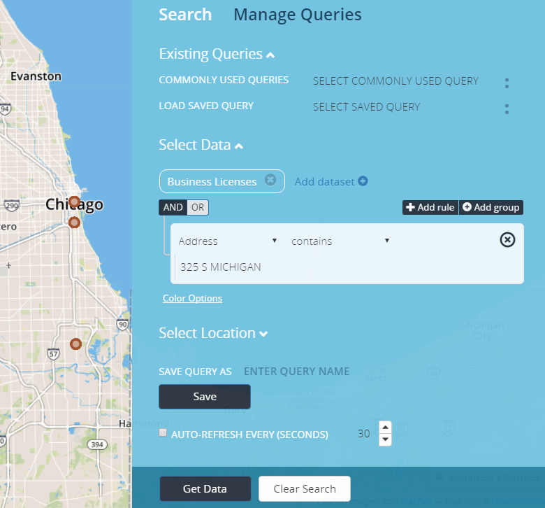
Task: Open the Search tab
Action: tap(185, 15)
